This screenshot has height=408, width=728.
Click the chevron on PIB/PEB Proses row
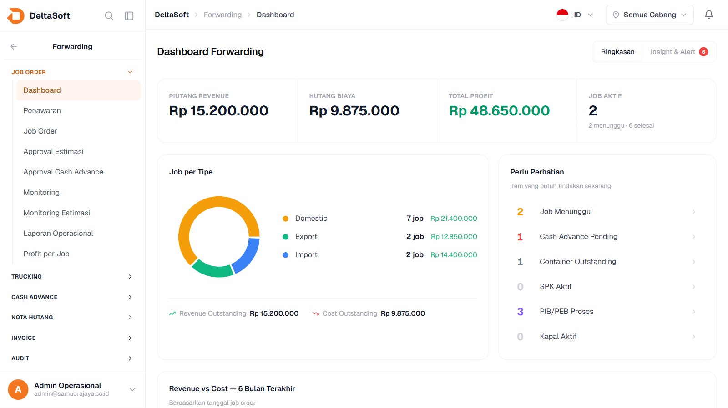(x=693, y=312)
